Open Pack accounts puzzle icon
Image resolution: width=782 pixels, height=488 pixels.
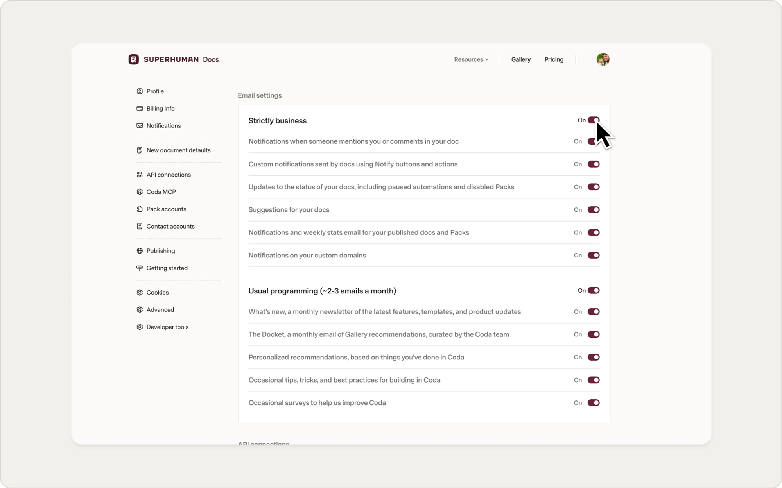(140, 209)
